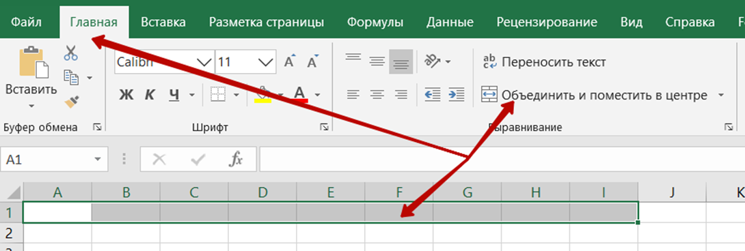The image size is (745, 251).
Task: Decrease indent icon
Action: pyautogui.click(x=433, y=94)
